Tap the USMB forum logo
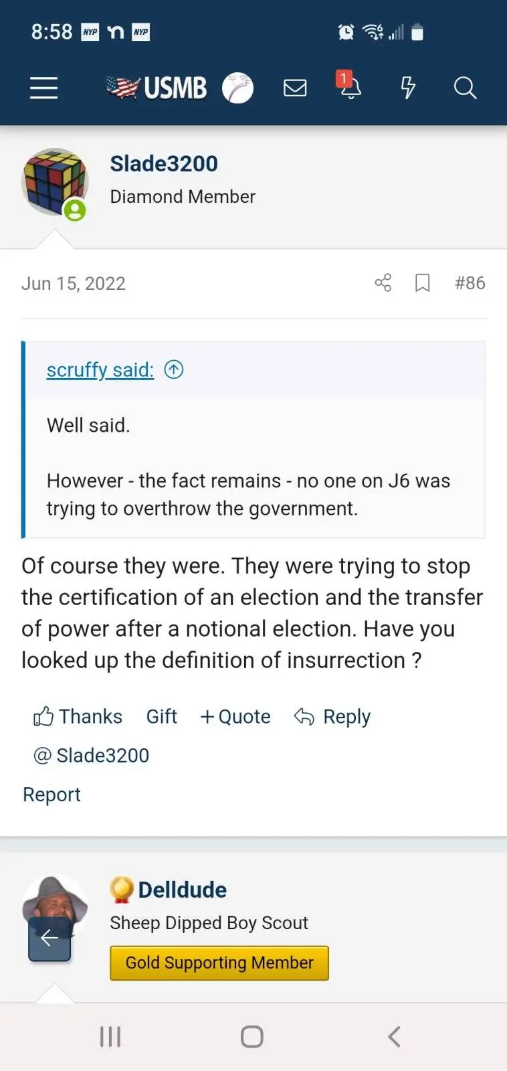The width and height of the screenshot is (507, 1071). click(157, 88)
